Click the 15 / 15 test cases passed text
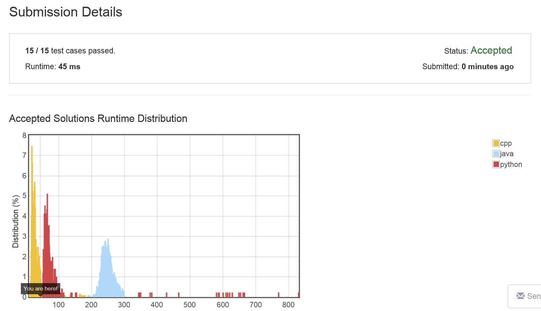The height and width of the screenshot is (311, 541). pos(70,51)
